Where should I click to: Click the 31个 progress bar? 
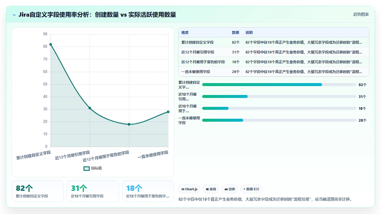[279, 96]
